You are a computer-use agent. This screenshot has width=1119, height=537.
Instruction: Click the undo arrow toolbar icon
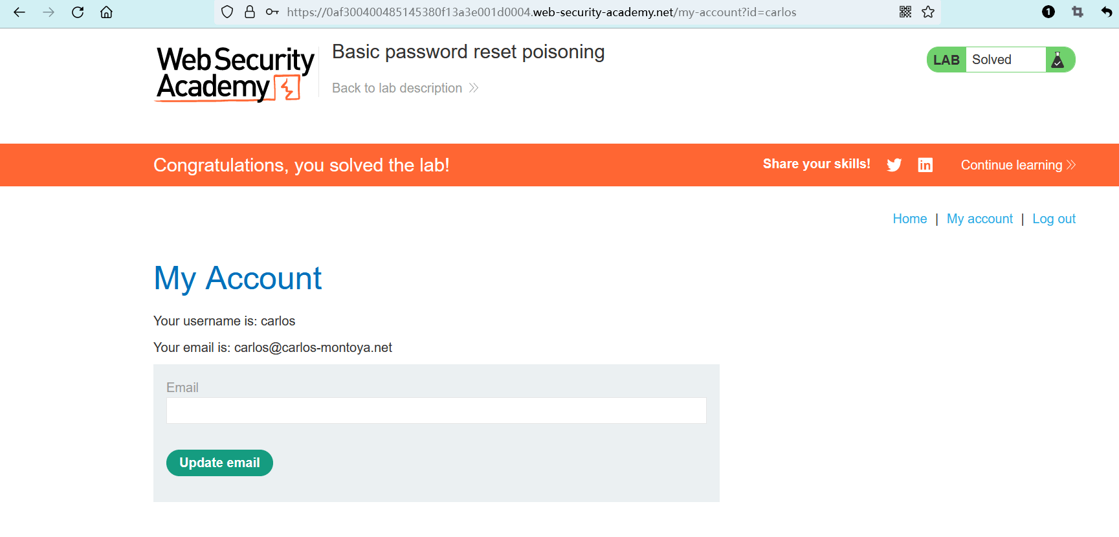(1106, 12)
